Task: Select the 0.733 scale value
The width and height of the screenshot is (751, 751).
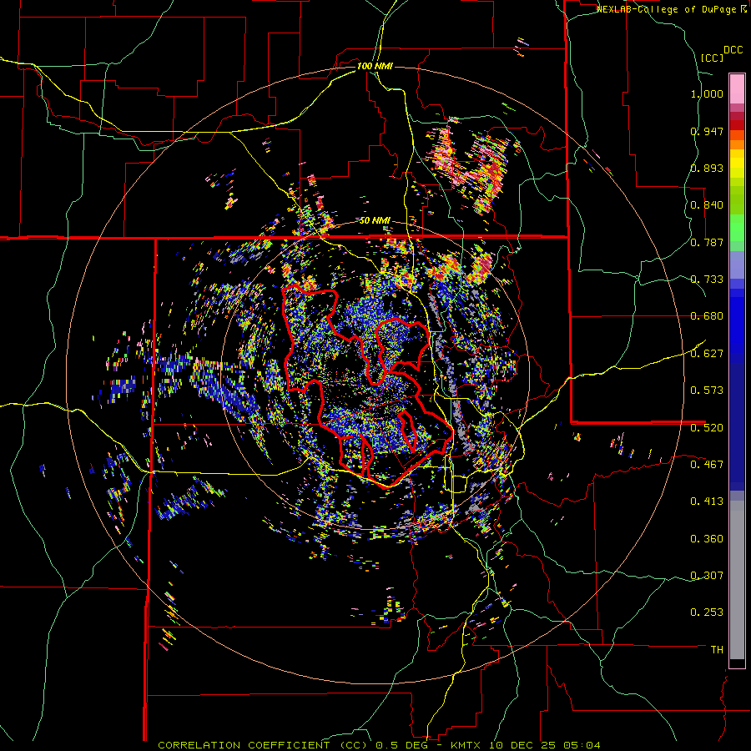Action: (x=707, y=280)
